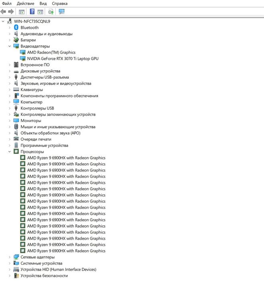Viewport: 264px width, 281px height.
Task: Expand the Компьютер category
Action: pos(10,102)
